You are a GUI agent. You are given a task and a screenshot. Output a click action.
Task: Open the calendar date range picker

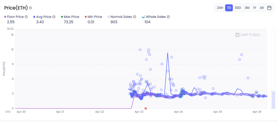(x=269, y=8)
